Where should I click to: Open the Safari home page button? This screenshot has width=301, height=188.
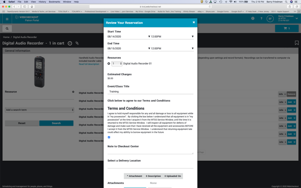(x=32, y=6)
